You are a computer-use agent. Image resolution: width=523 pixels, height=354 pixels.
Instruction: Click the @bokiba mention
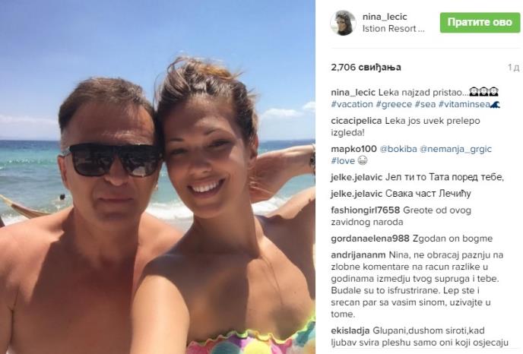pos(398,149)
